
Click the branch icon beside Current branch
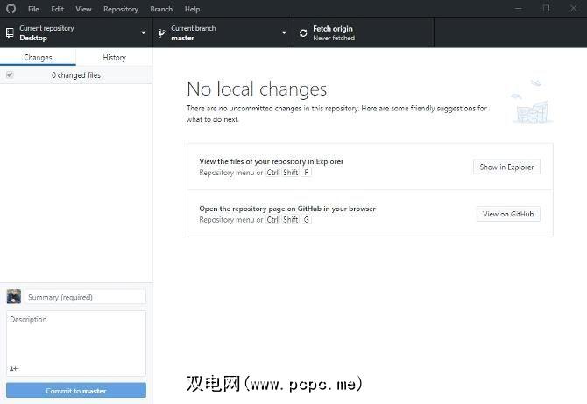161,33
